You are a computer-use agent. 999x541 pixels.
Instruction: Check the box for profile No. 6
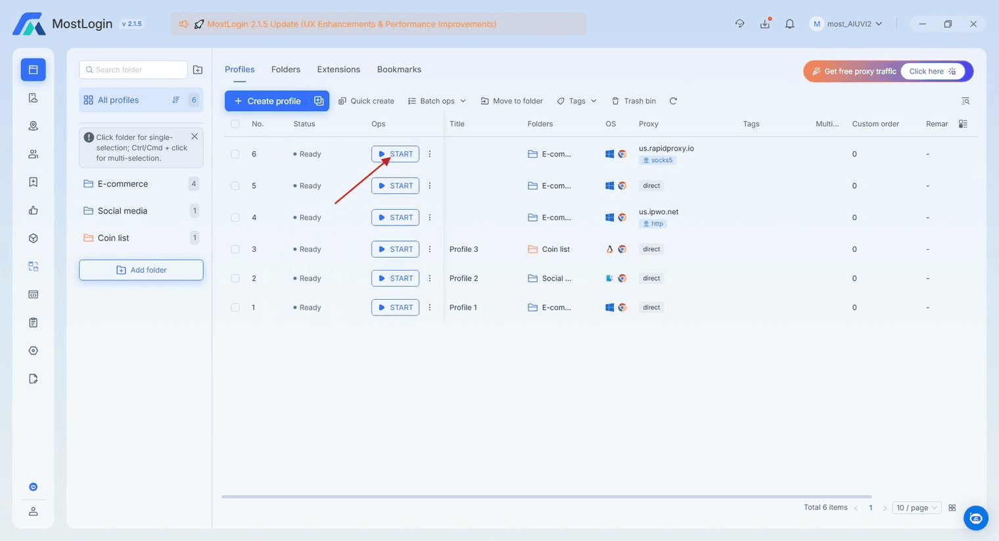pyautogui.click(x=235, y=154)
